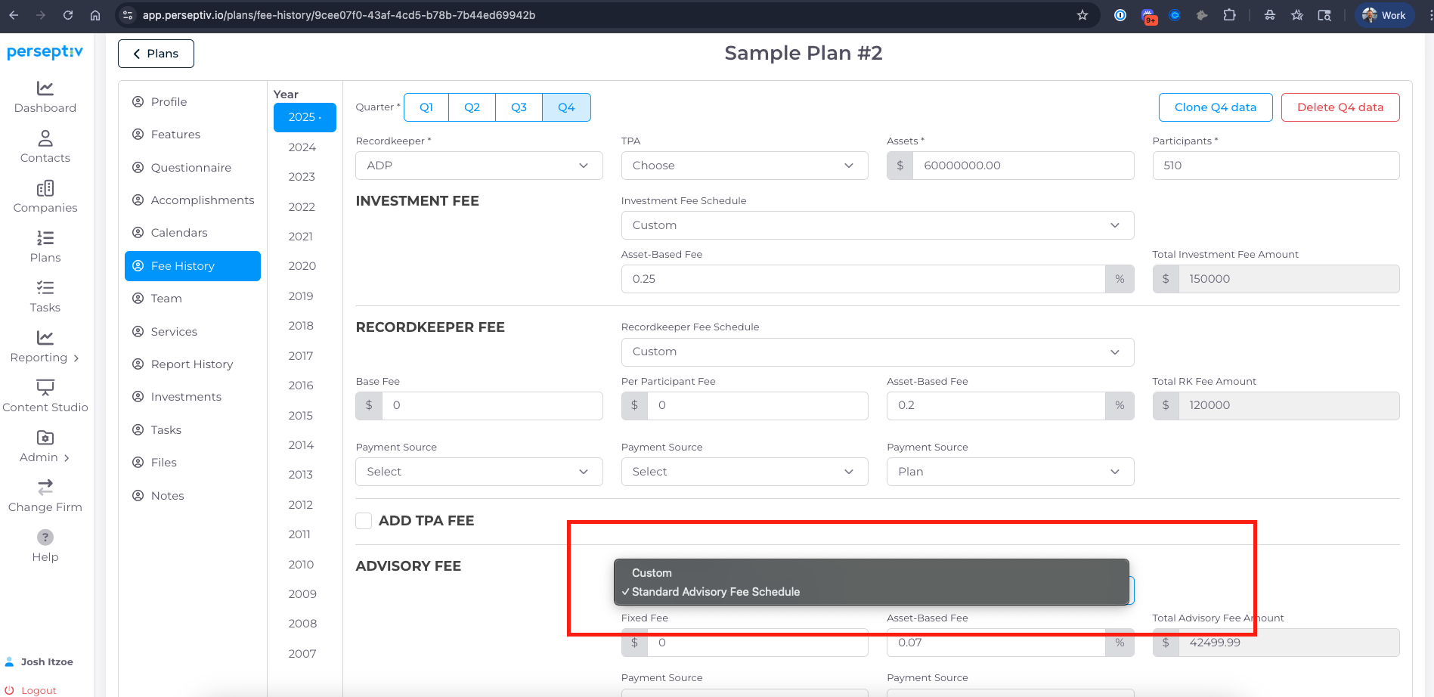This screenshot has width=1434, height=697.
Task: Reload the page in browser
Action: pyautogui.click(x=68, y=15)
